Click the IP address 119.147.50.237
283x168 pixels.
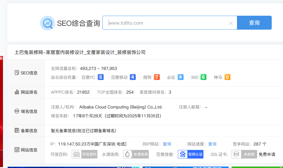pyautogui.click(x=73, y=144)
